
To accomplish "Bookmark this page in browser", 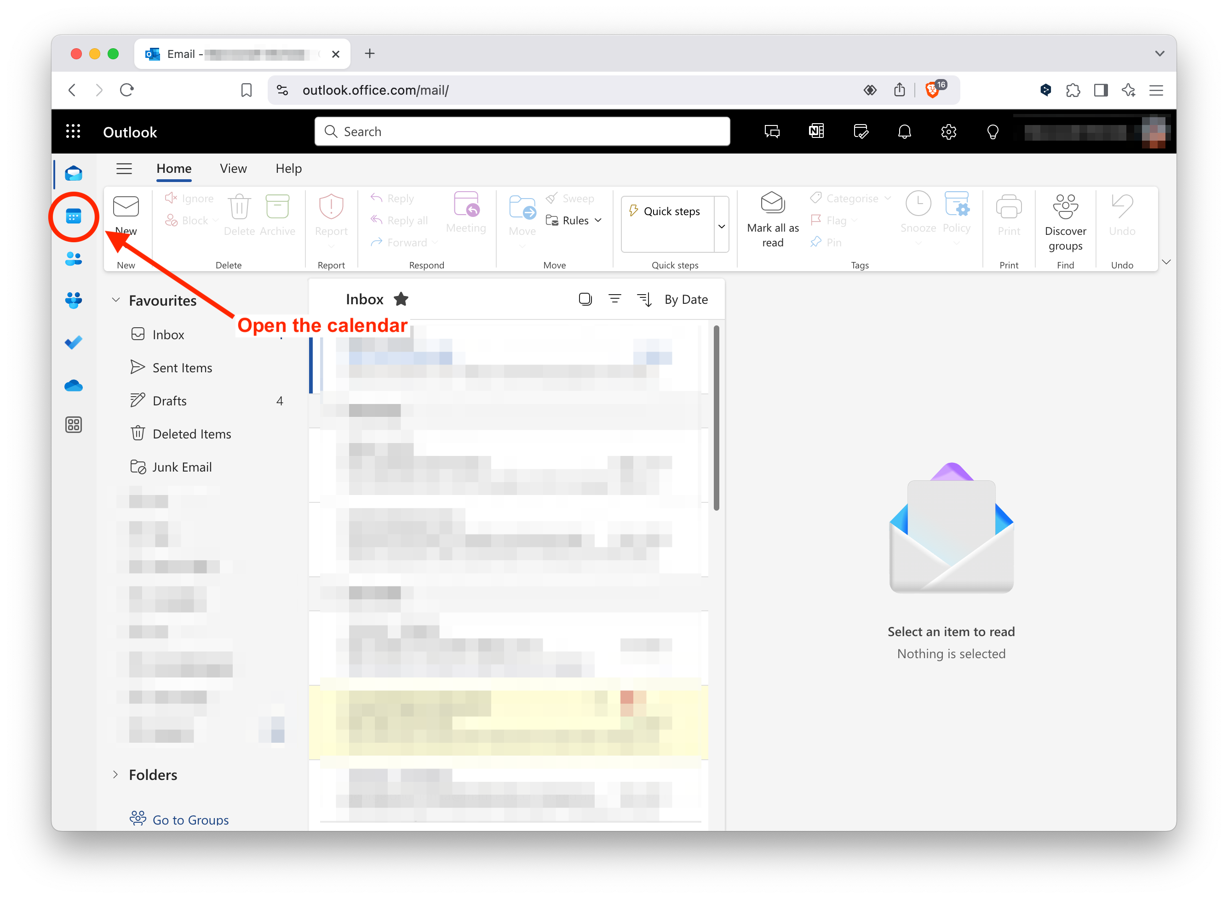I will coord(246,90).
